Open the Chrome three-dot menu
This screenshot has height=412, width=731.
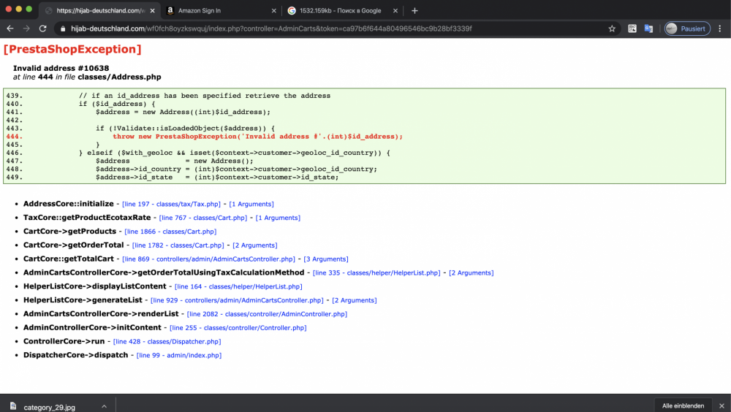click(x=720, y=28)
